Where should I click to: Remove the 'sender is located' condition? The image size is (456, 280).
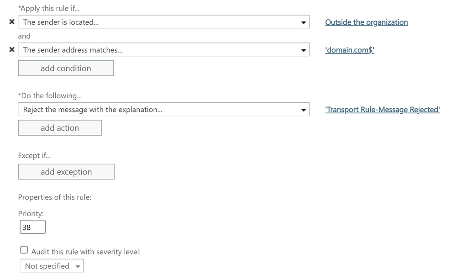12,22
